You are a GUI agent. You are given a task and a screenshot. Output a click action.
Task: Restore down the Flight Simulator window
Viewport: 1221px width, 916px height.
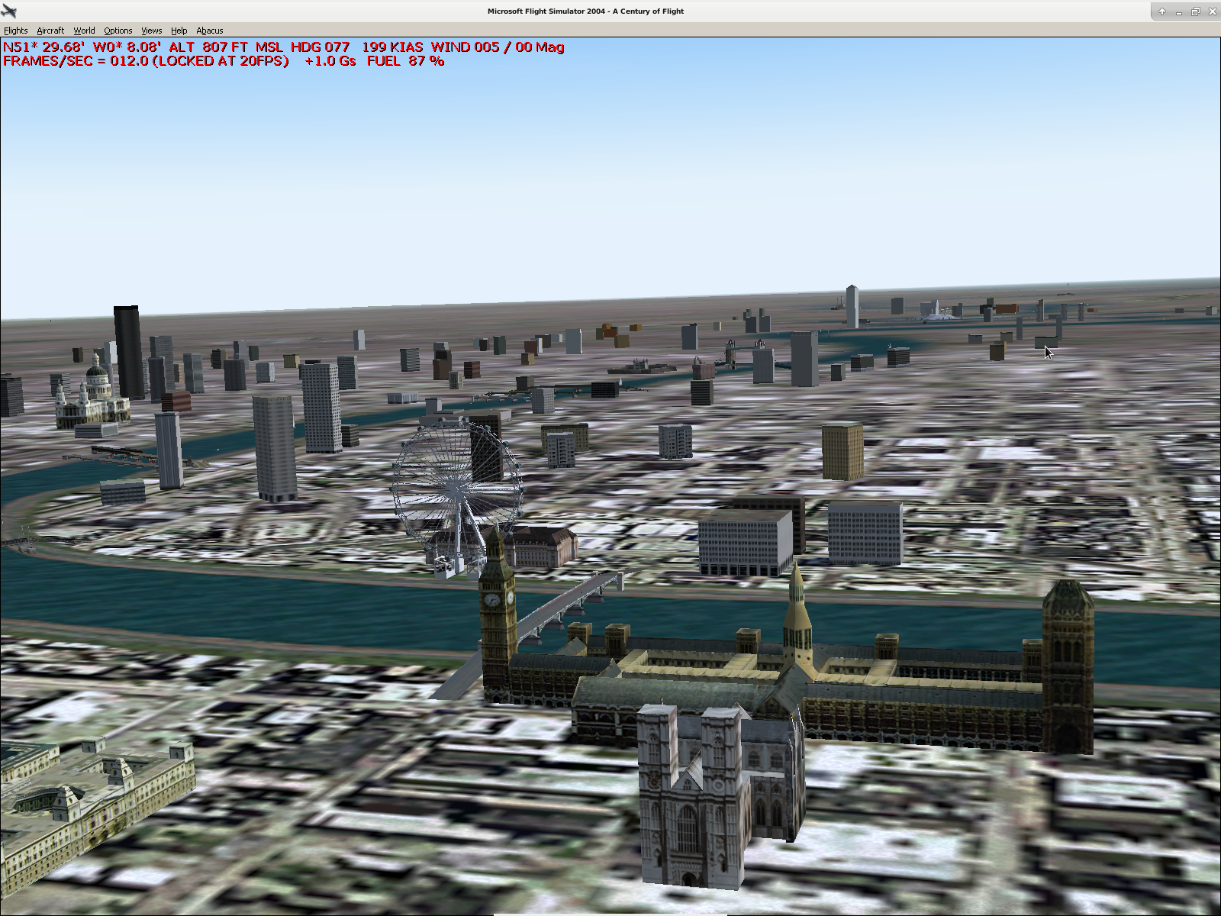[1195, 11]
